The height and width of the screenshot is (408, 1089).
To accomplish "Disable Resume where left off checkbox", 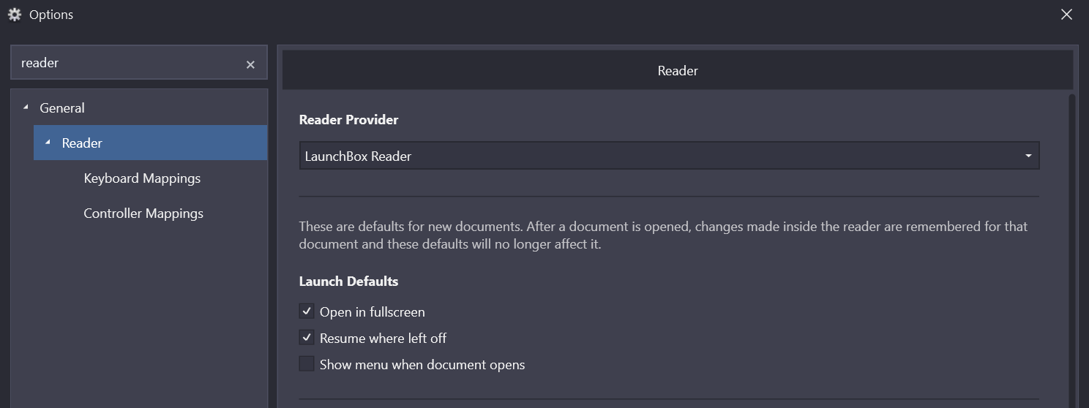I will (x=307, y=338).
